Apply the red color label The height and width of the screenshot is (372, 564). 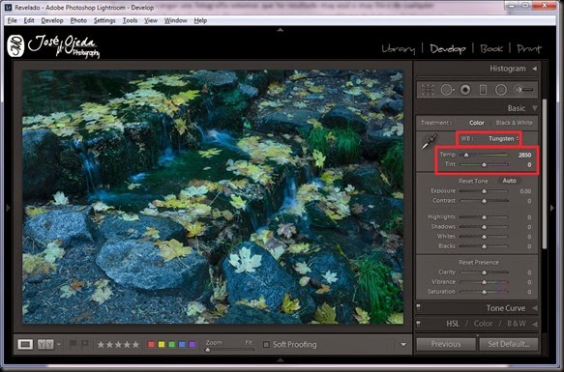(x=151, y=344)
